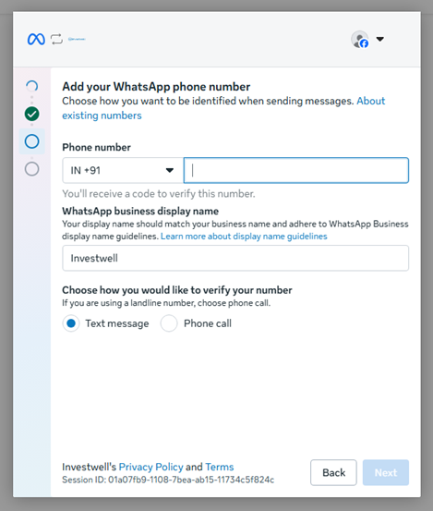
Task: Click the landline number hint text
Action: pos(166,303)
